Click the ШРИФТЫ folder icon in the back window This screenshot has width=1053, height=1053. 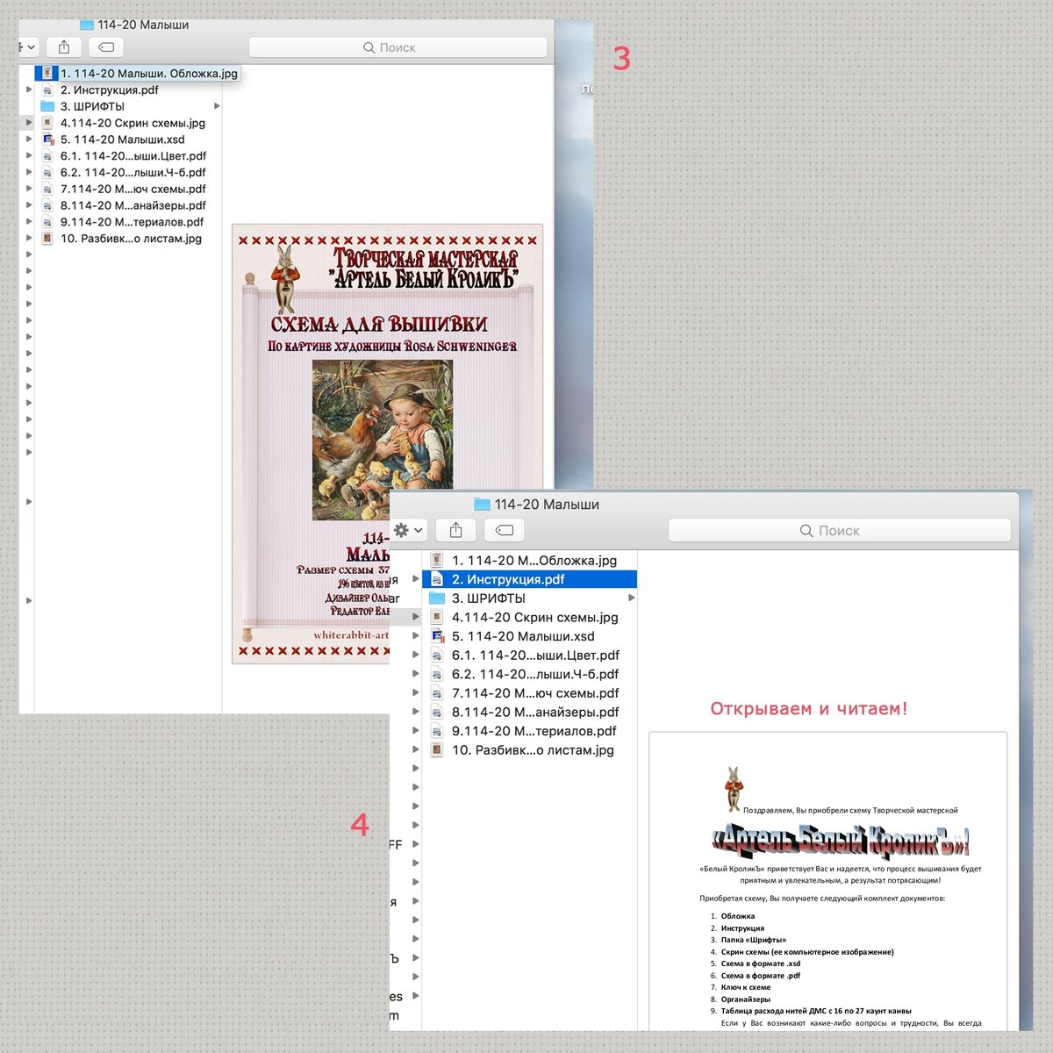click(47, 106)
